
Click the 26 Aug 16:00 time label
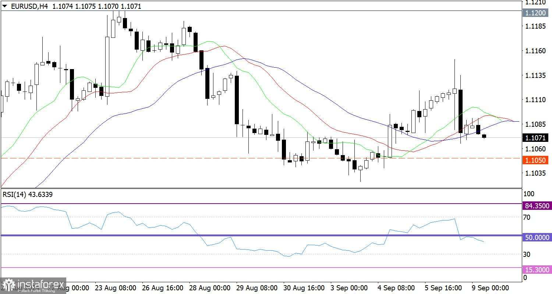pos(163,287)
